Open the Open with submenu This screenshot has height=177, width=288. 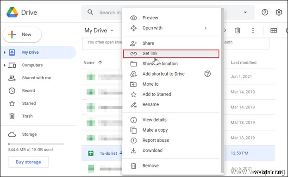pos(171,28)
